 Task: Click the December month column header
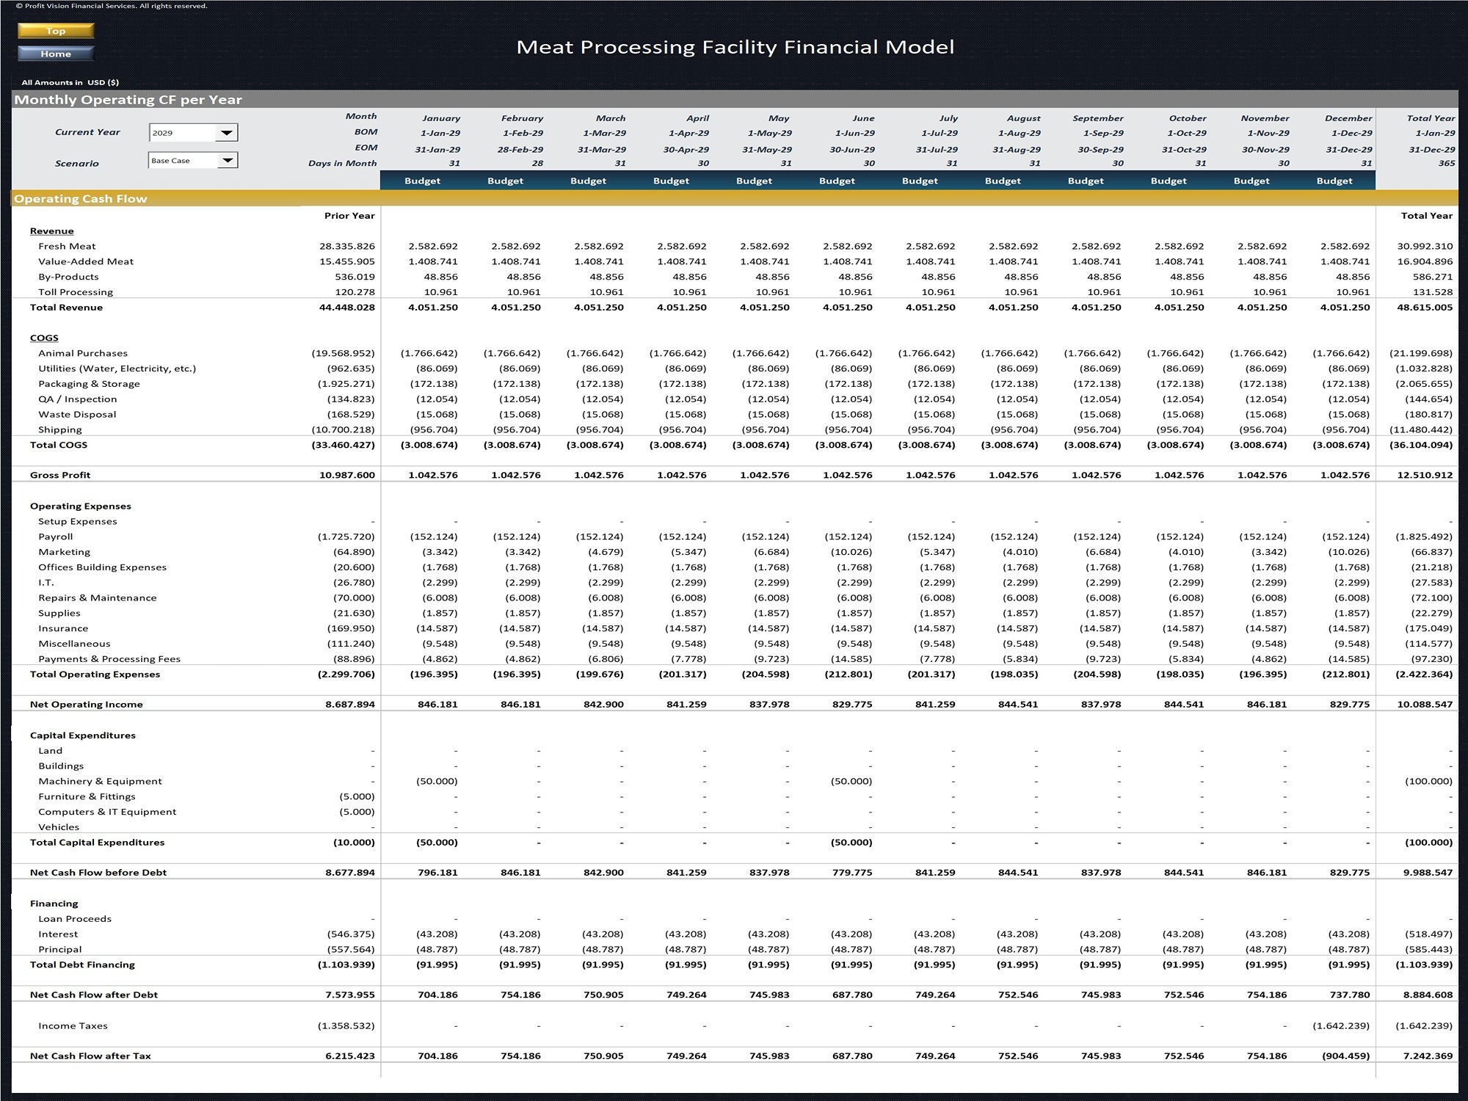(1348, 118)
